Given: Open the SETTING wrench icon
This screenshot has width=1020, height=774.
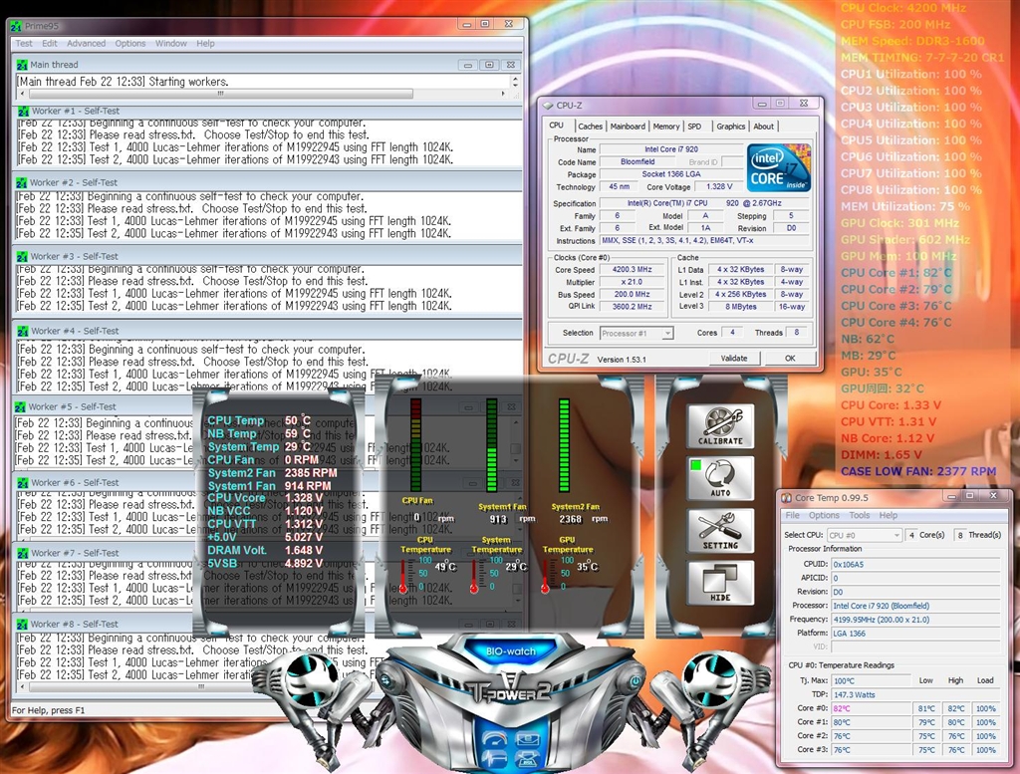Looking at the screenshot, I should [720, 530].
